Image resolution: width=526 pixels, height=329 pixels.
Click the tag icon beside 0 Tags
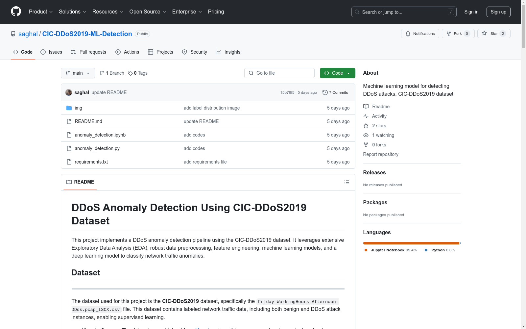(x=130, y=73)
